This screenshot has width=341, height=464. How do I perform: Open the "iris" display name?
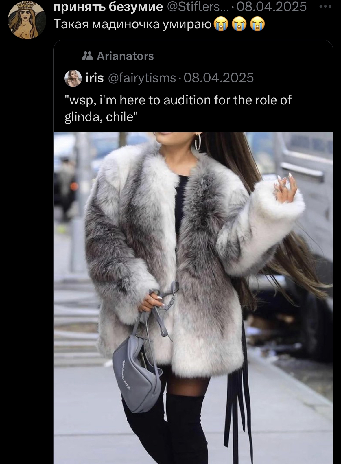click(95, 78)
